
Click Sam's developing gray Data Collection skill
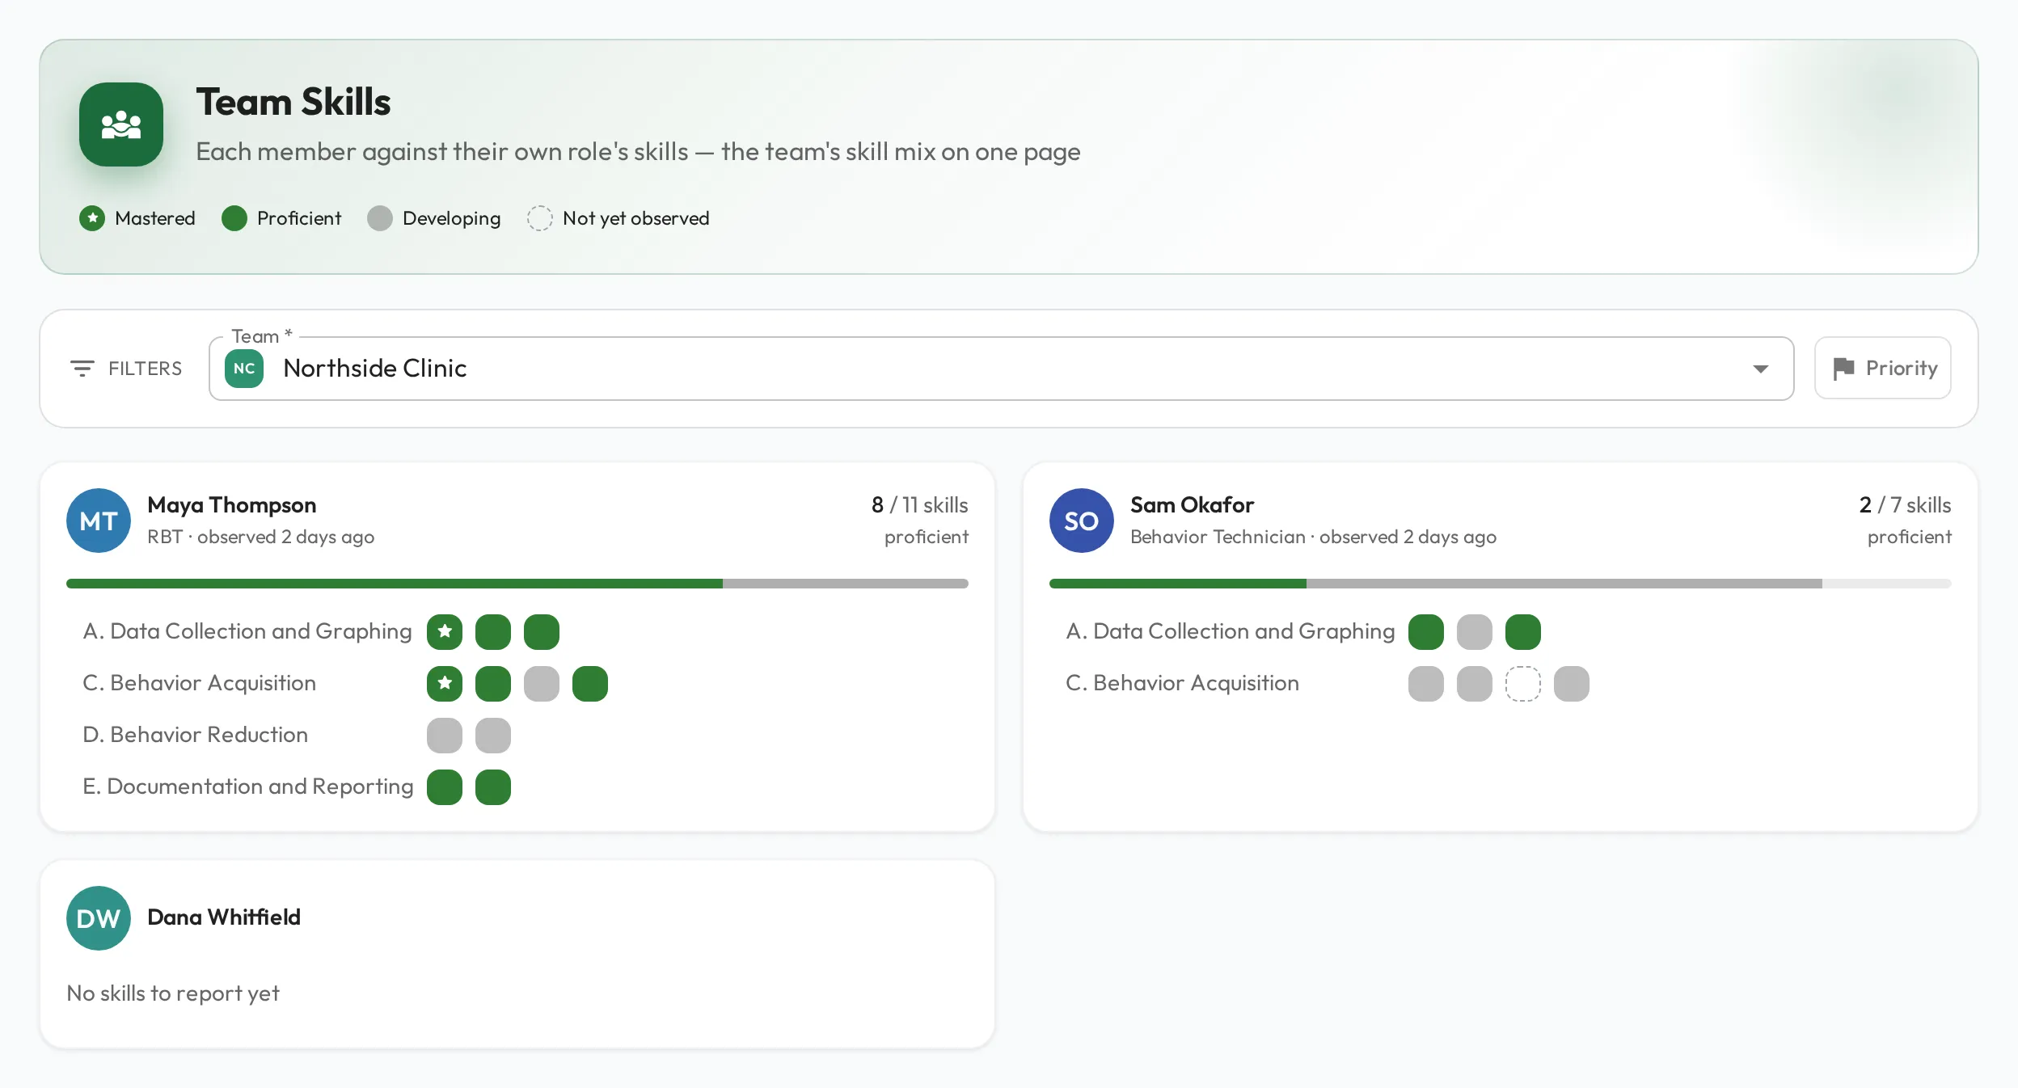(1475, 632)
